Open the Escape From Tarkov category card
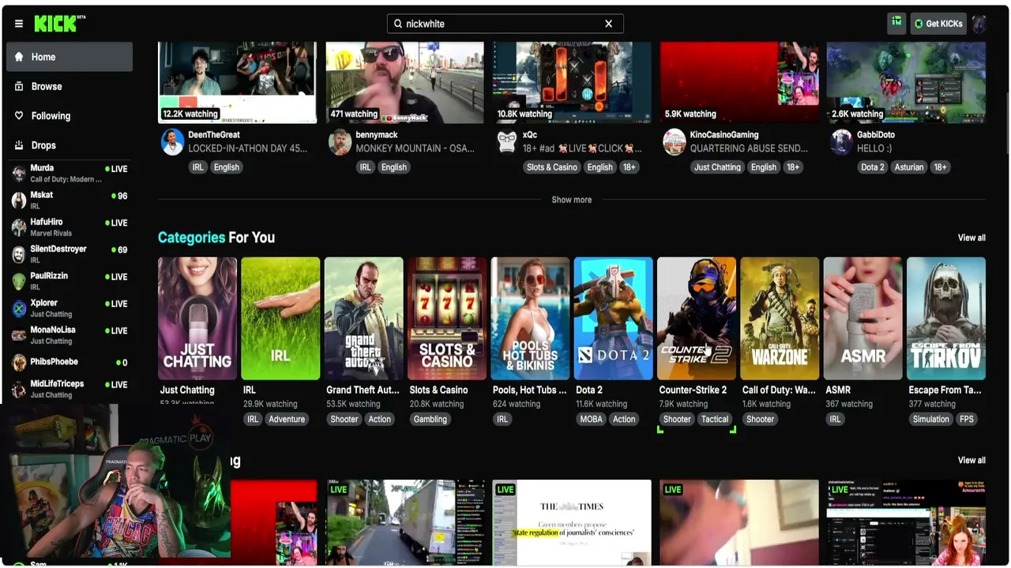This screenshot has height=568, width=1011. tap(946, 318)
